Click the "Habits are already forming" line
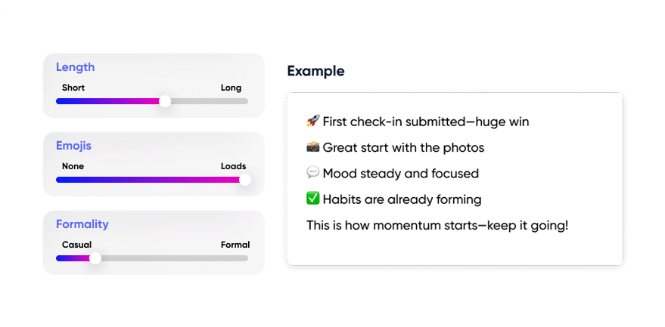The width and height of the screenshot is (665, 327). click(402, 199)
